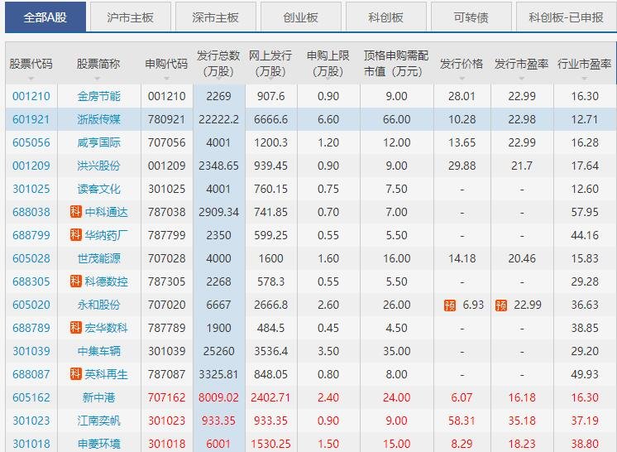The height and width of the screenshot is (452, 617).
Task: Click the 科 badge beside 华纳药厂
Action: (76, 234)
